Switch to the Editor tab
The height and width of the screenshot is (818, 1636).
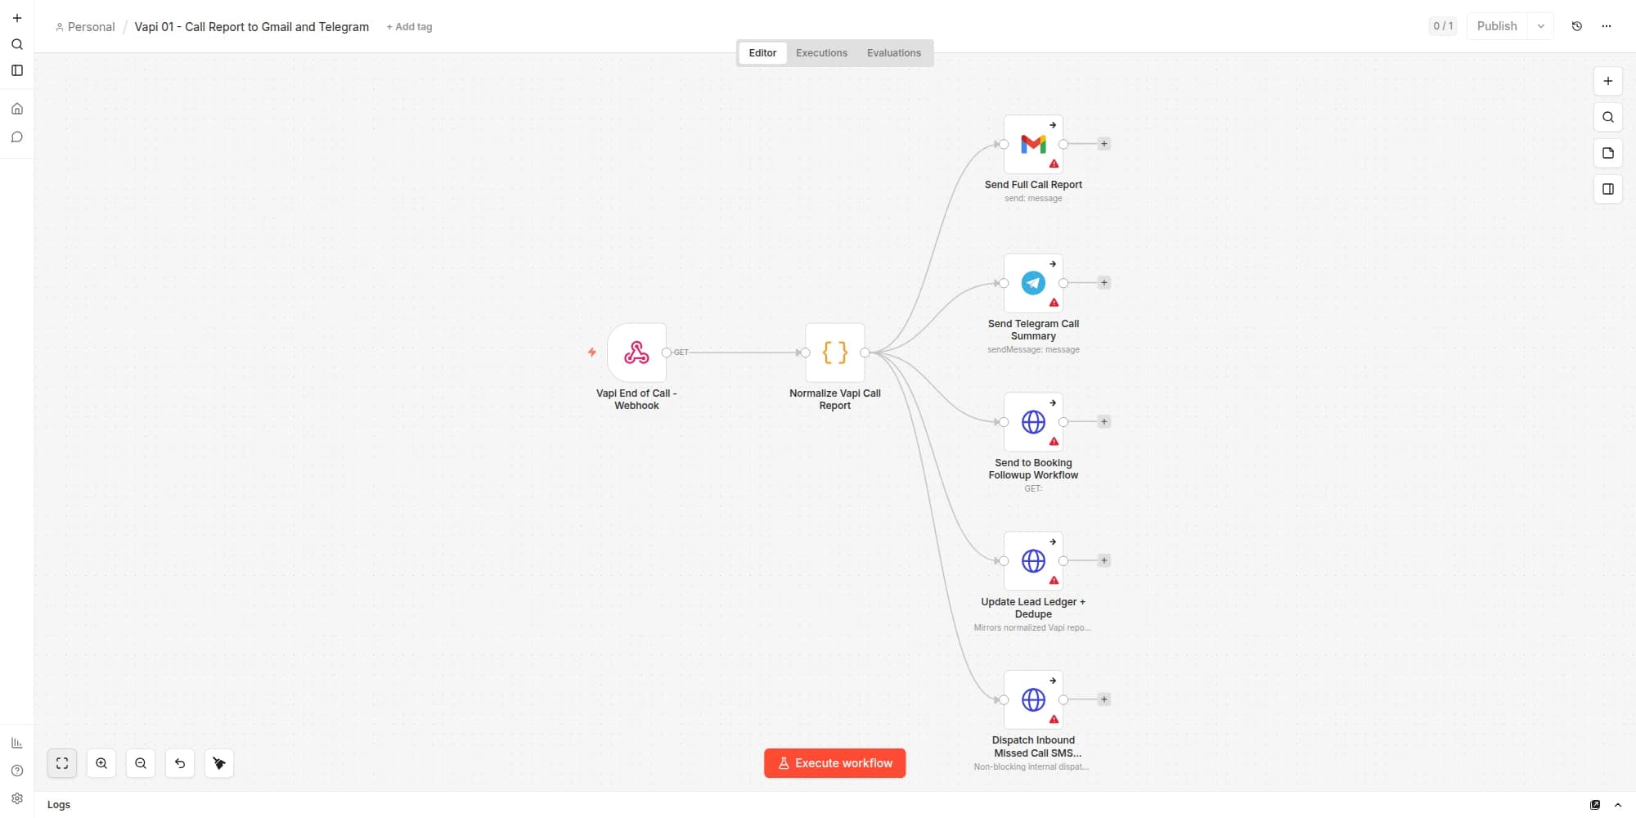(x=762, y=53)
